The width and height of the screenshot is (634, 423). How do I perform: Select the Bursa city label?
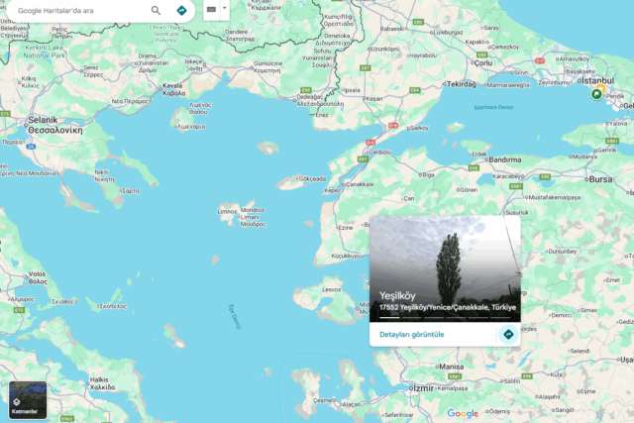[x=600, y=179]
